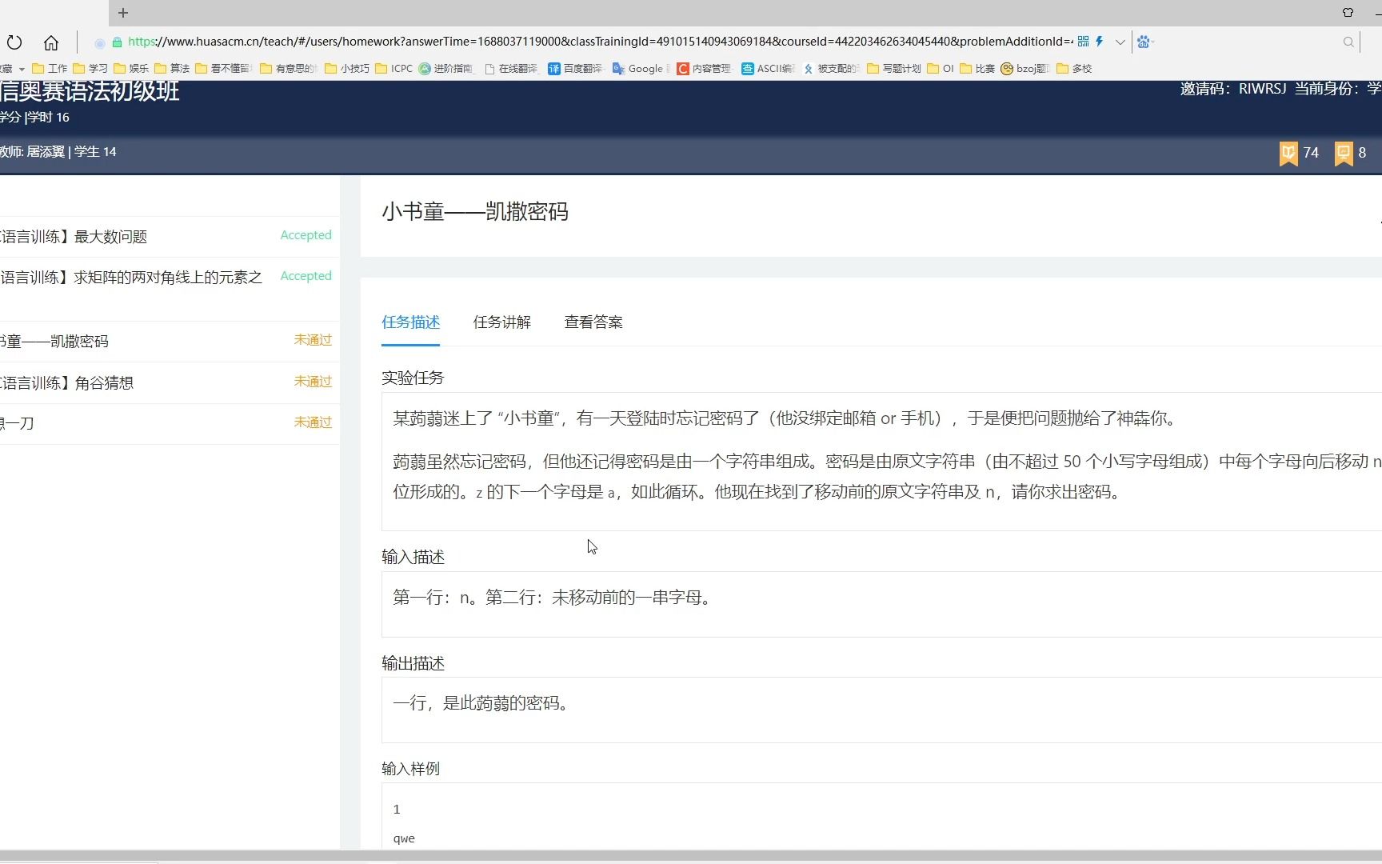Reload the page with the refresh icon

click(x=14, y=42)
